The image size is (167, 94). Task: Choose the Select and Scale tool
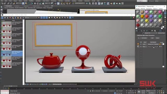40,3
